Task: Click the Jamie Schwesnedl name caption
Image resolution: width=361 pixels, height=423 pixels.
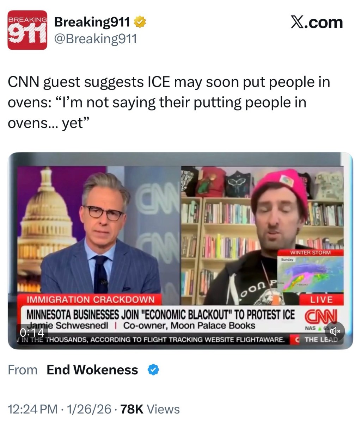Action: coord(68,325)
